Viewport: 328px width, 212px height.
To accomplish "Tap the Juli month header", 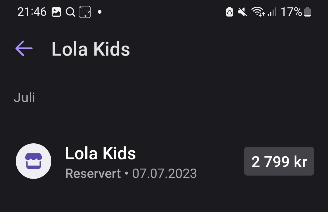I will tap(24, 97).
